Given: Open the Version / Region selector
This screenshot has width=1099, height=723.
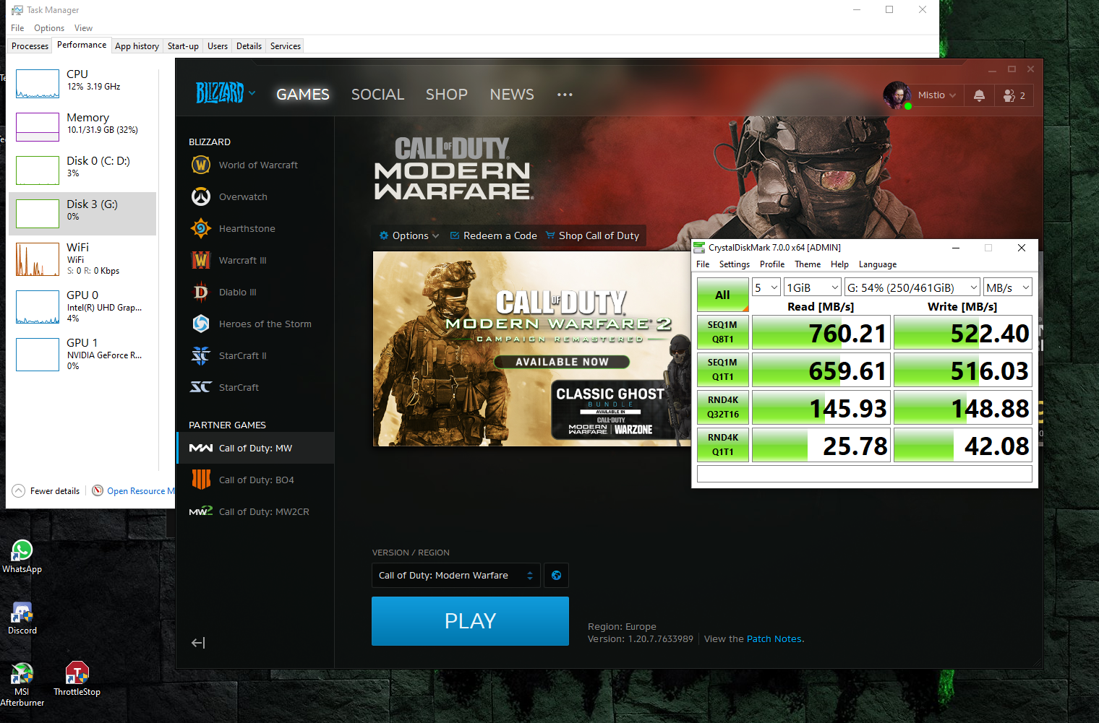Looking at the screenshot, I should point(456,576).
